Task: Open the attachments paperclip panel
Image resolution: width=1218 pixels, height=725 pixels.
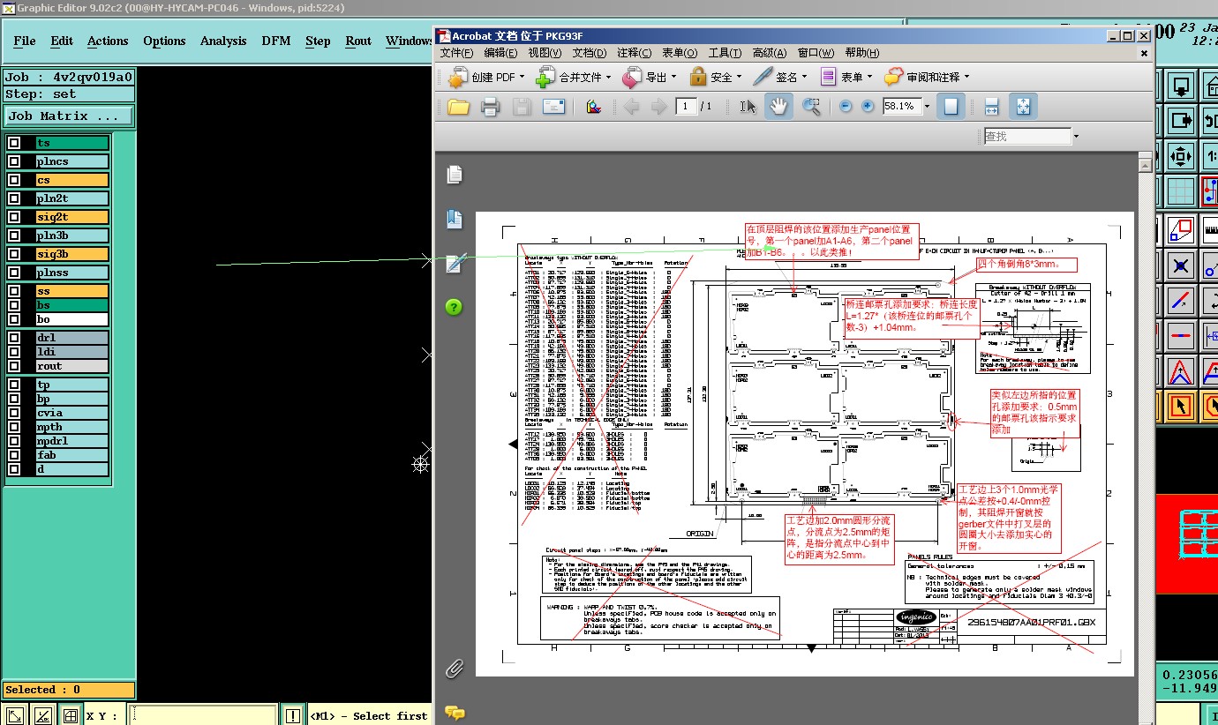Action: pos(455,669)
